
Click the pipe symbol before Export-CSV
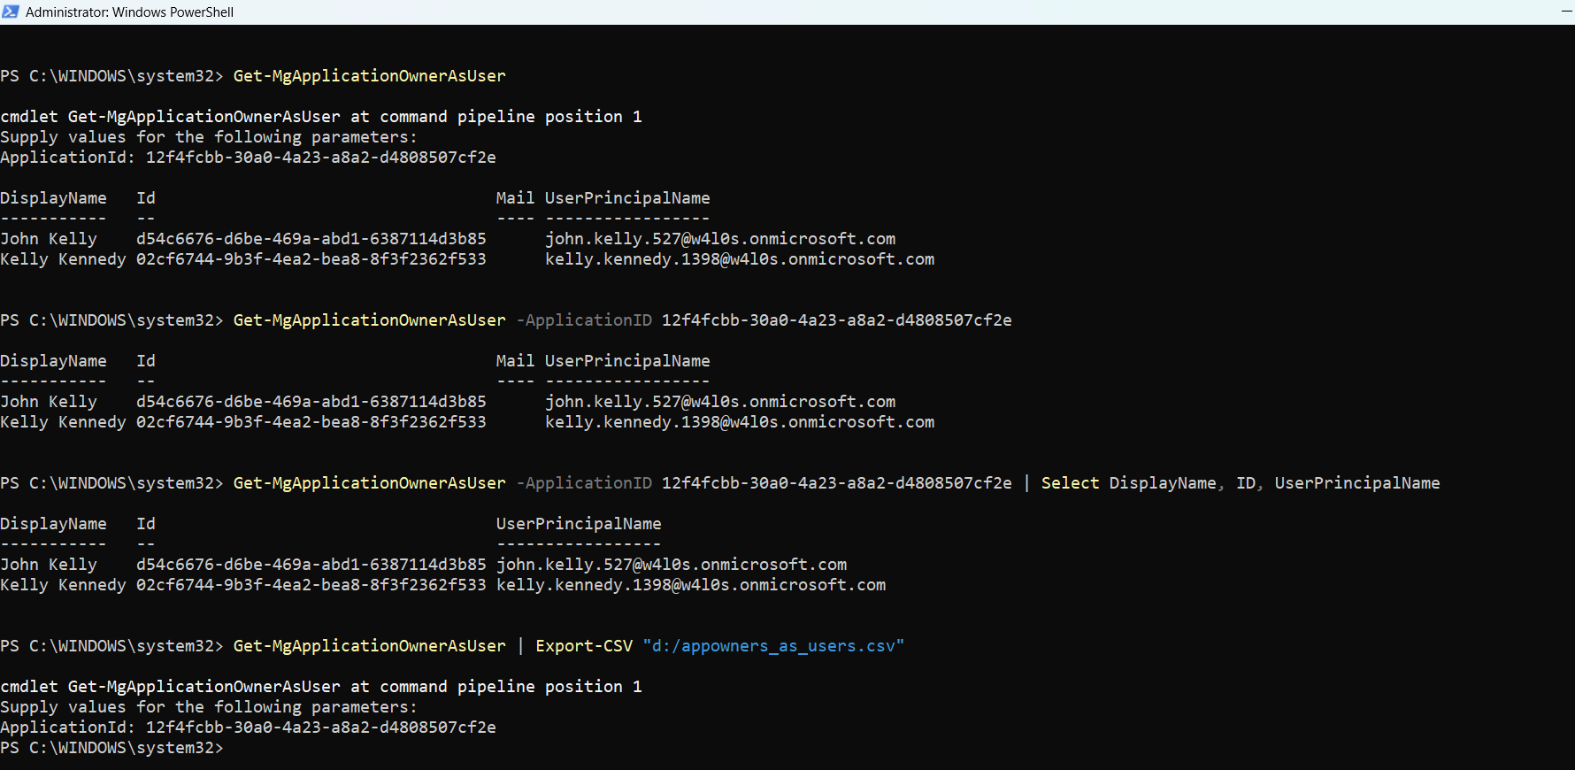coord(520,646)
